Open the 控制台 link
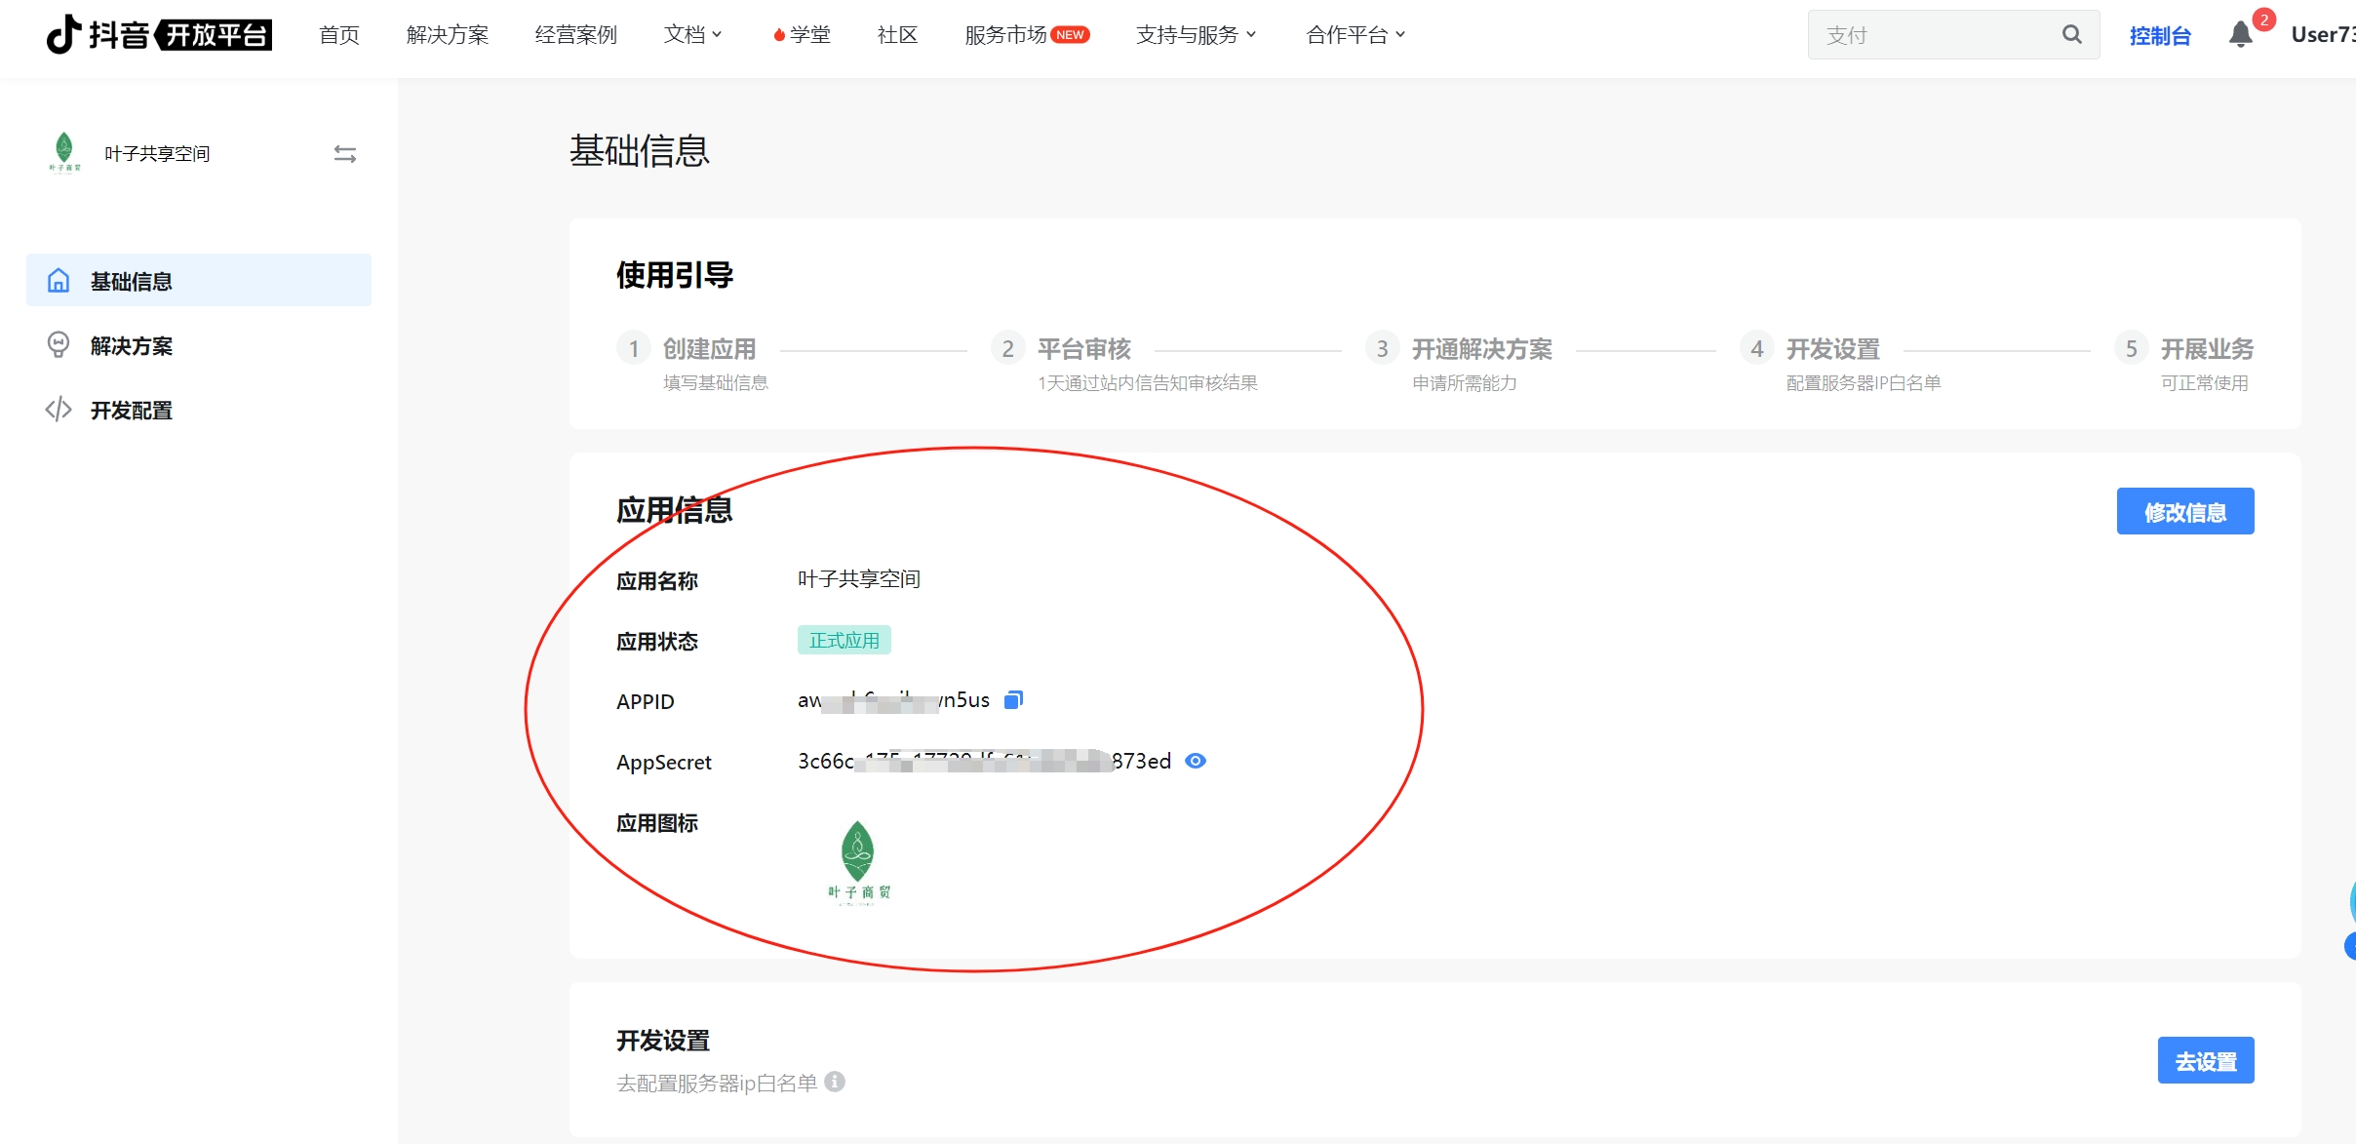The width and height of the screenshot is (2356, 1144). click(x=2160, y=36)
